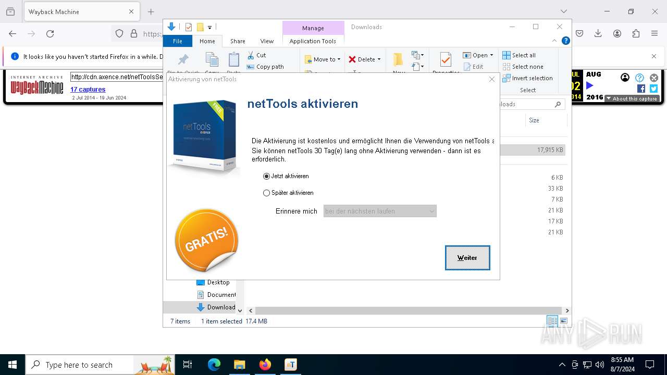
Task: Open the 'Erinnere mich' dropdown
Action: pos(380,211)
